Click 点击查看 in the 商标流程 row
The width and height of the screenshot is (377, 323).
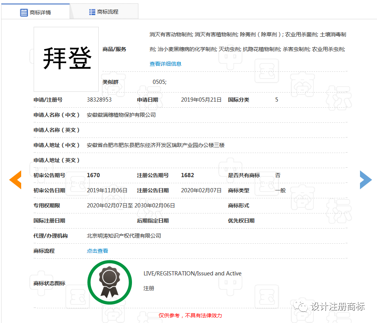[97, 250]
